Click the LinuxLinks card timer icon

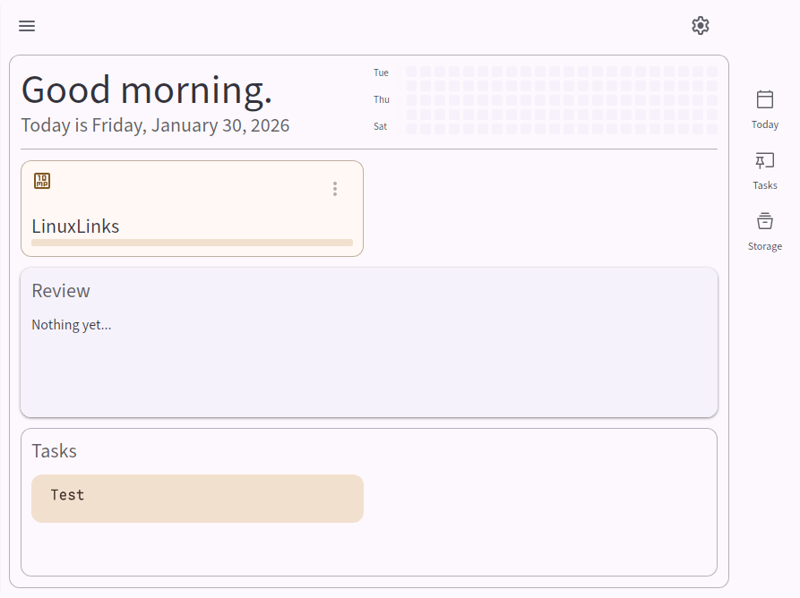pos(42,181)
